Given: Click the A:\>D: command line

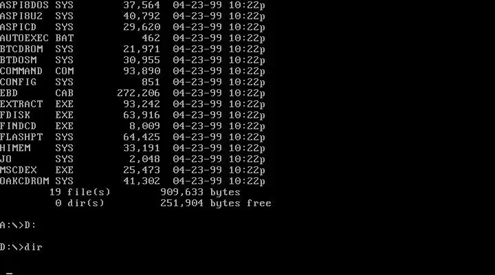Looking at the screenshot, I should click(18, 225).
